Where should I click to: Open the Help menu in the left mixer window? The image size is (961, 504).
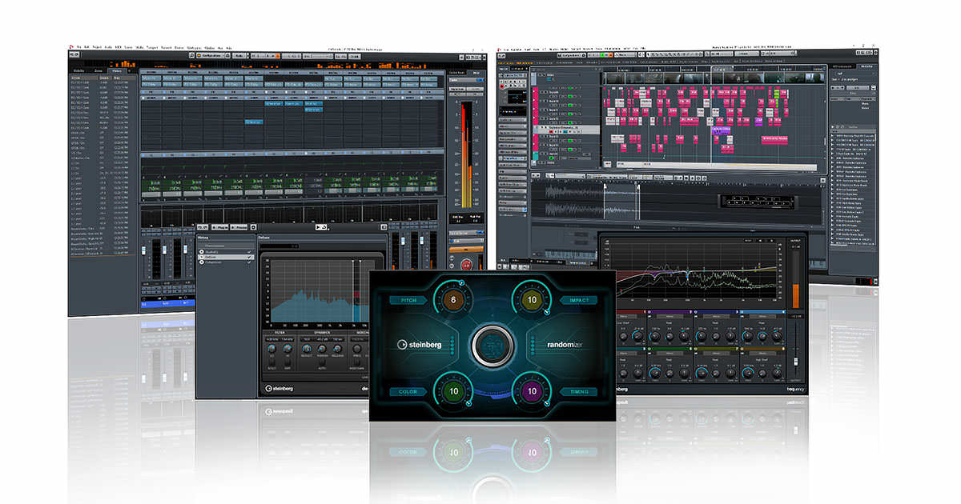[x=230, y=48]
